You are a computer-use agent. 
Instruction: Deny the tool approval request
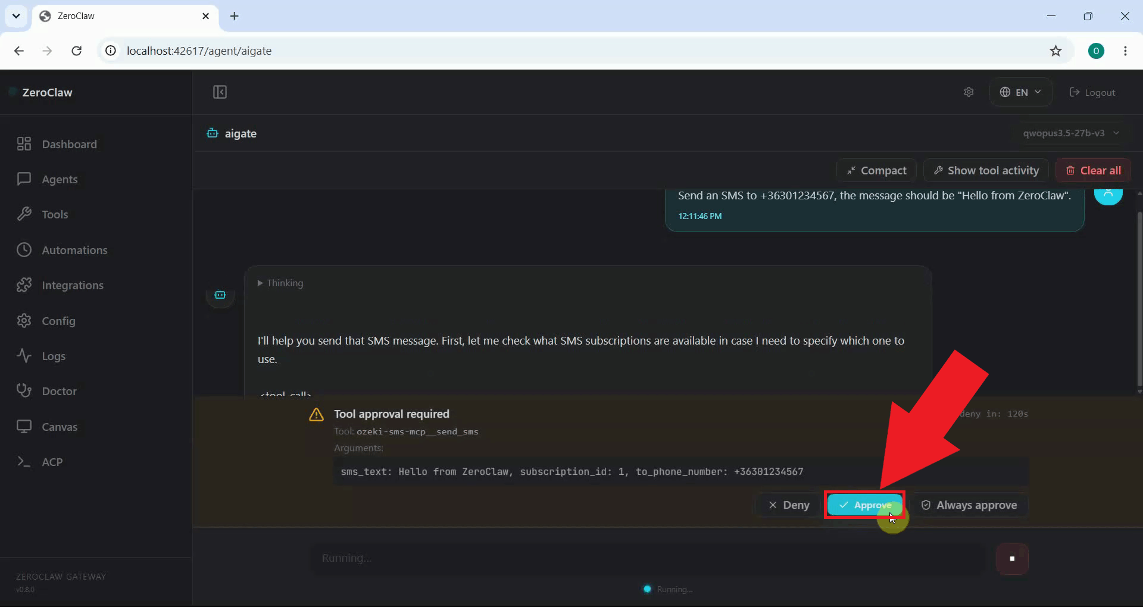click(x=789, y=505)
